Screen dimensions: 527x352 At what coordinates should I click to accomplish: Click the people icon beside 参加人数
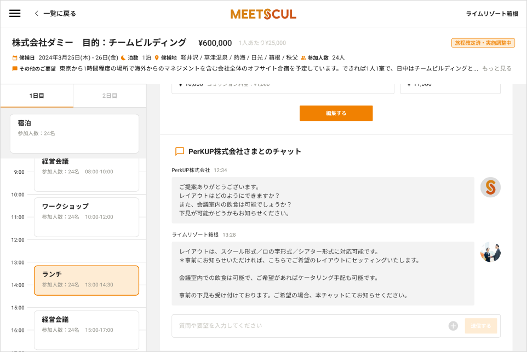coord(303,57)
